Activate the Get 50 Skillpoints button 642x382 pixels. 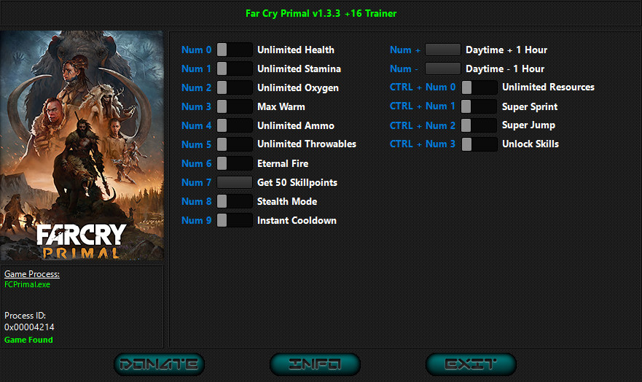coord(235,182)
